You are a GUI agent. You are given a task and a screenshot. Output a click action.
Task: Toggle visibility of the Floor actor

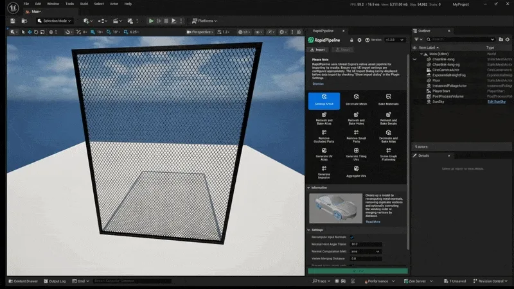[416, 80]
